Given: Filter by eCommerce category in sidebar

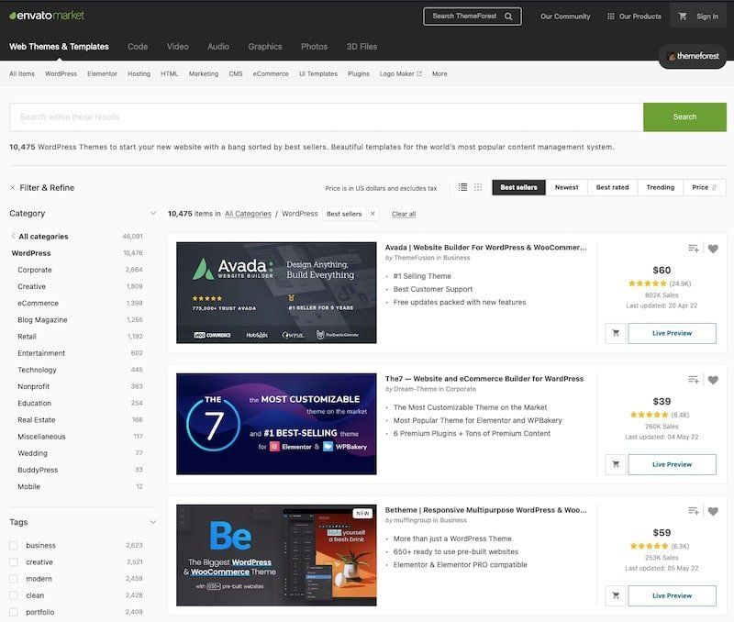Looking at the screenshot, I should tap(38, 304).
